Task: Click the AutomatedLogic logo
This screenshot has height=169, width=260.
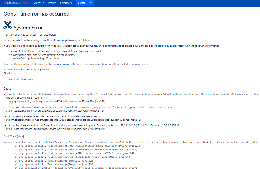Action: pyautogui.click(x=17, y=3)
